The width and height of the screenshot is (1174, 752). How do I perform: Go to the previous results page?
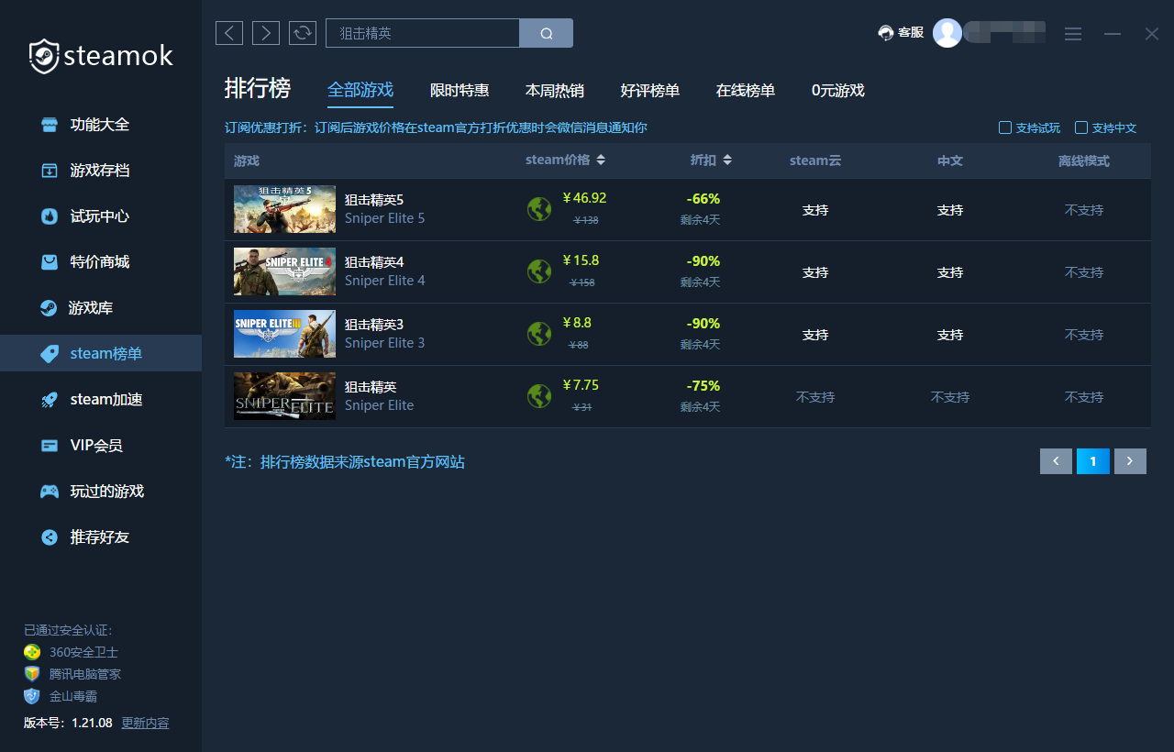point(1056,461)
